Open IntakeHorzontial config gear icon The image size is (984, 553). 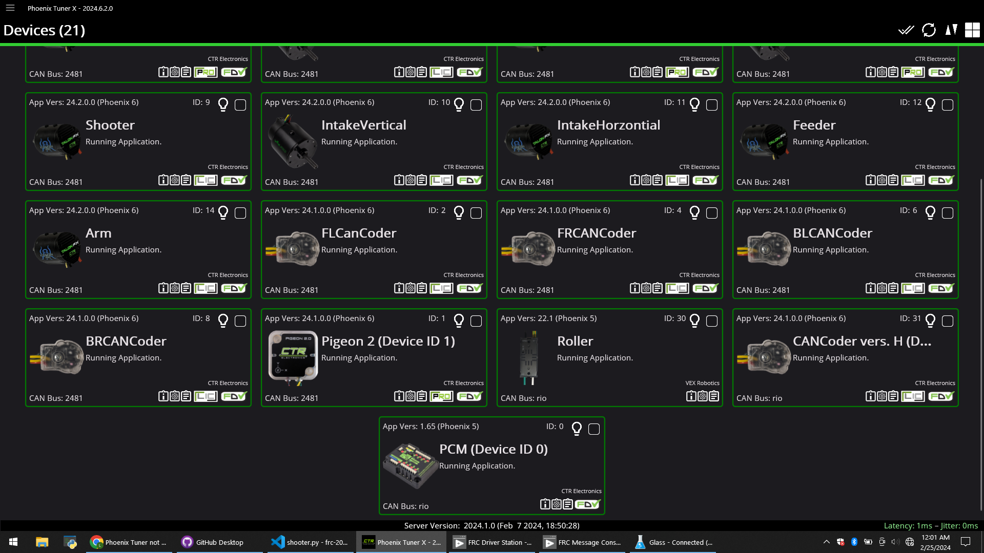tap(646, 180)
